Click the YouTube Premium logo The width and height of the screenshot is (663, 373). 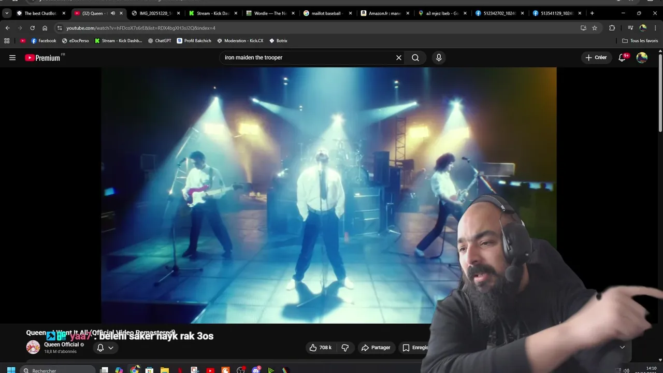44,58
